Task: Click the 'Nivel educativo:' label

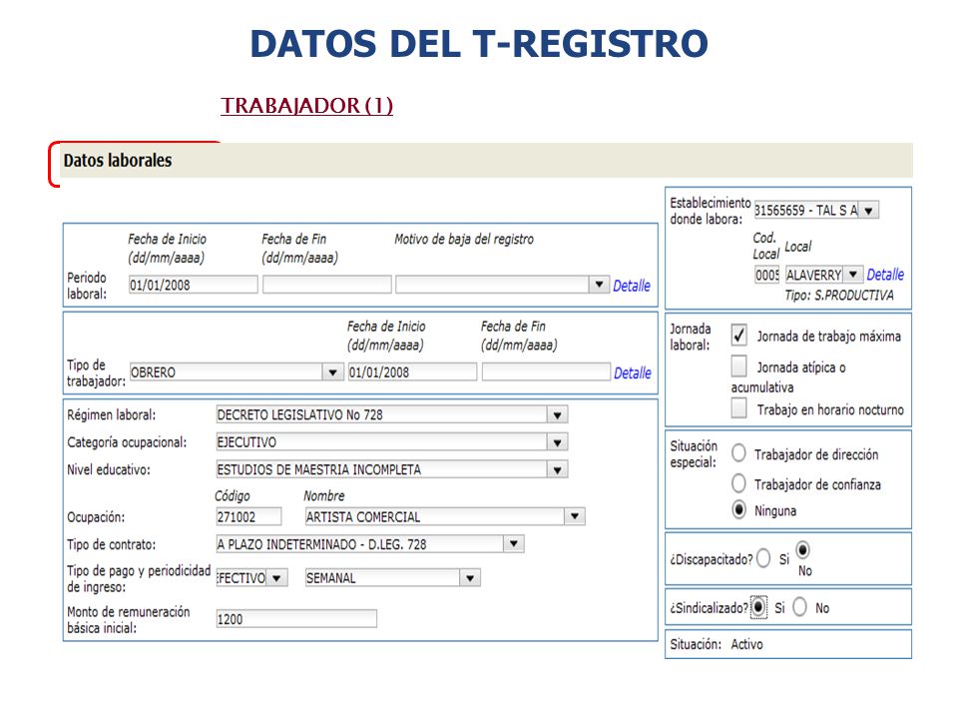Action: click(x=108, y=469)
